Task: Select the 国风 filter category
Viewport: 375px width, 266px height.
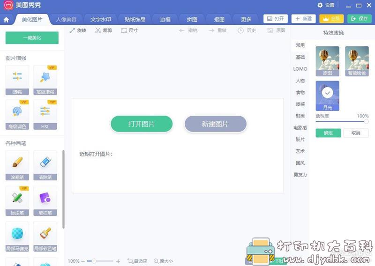Action: 300,163
